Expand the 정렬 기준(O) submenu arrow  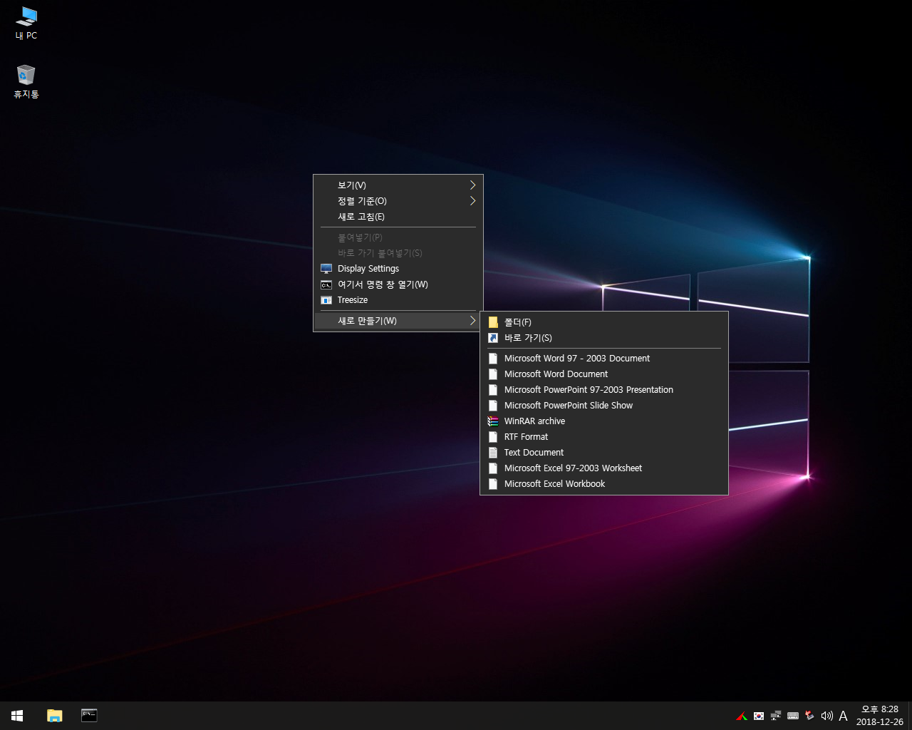[x=472, y=201]
